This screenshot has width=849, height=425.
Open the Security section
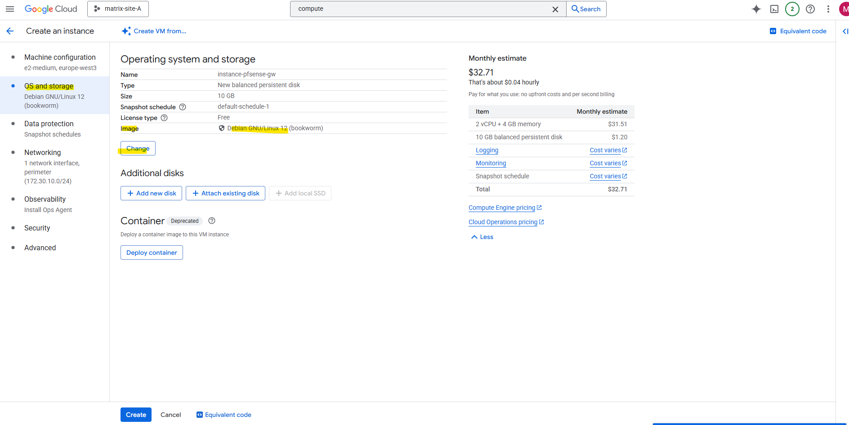click(x=37, y=228)
